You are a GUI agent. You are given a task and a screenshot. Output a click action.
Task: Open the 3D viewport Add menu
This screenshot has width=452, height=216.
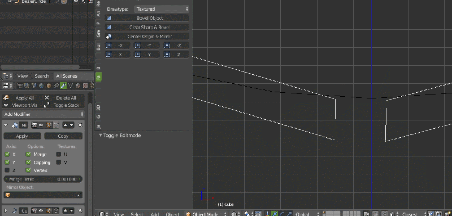155,214
